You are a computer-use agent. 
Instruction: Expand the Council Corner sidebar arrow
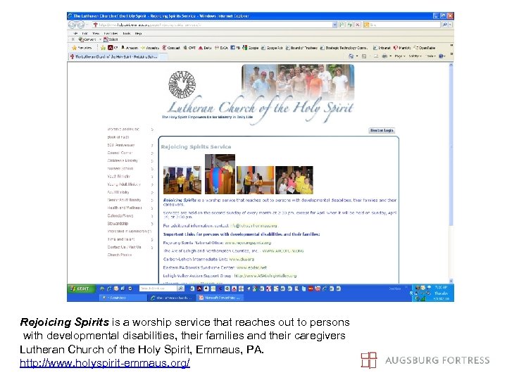[152, 153]
